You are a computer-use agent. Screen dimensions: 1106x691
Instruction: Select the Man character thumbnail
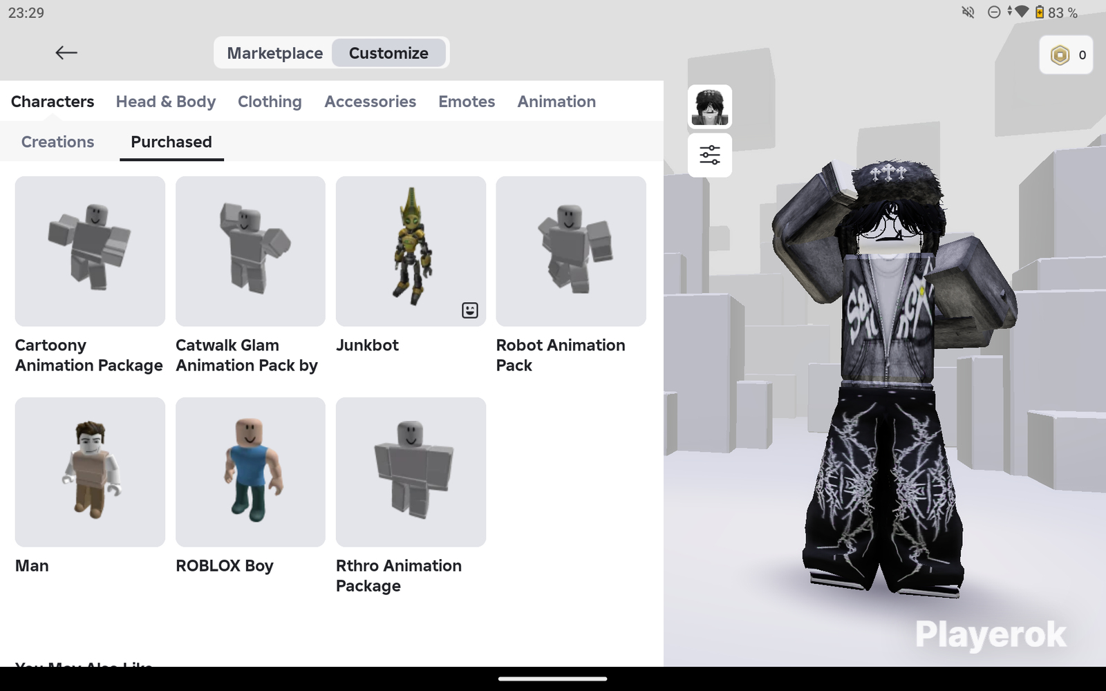point(90,472)
